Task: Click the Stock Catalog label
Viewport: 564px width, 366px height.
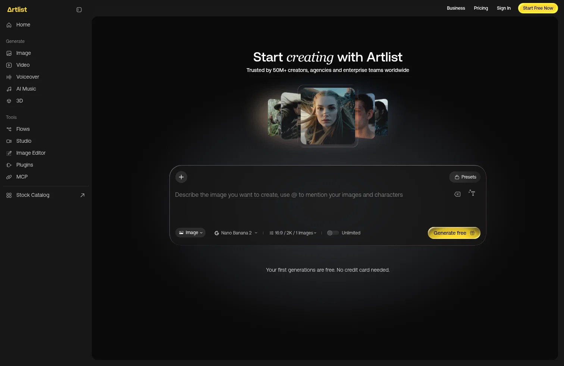Action: coord(33,195)
